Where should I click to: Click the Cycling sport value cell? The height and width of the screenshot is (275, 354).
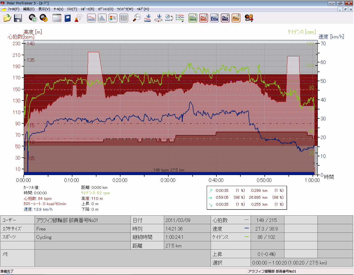[83, 237]
